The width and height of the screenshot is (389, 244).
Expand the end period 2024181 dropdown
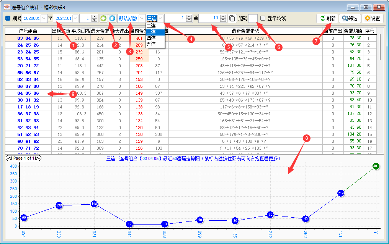(75, 18)
